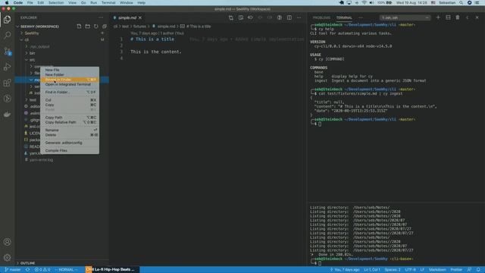Open the Extensions view
Screen dimensions: 485x273
pyautogui.click(x=7, y=83)
